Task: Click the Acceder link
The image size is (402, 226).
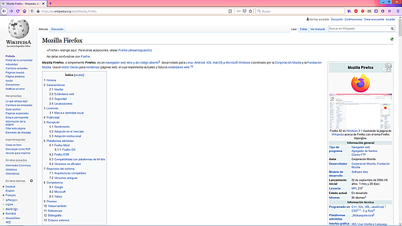Action: click(x=391, y=19)
